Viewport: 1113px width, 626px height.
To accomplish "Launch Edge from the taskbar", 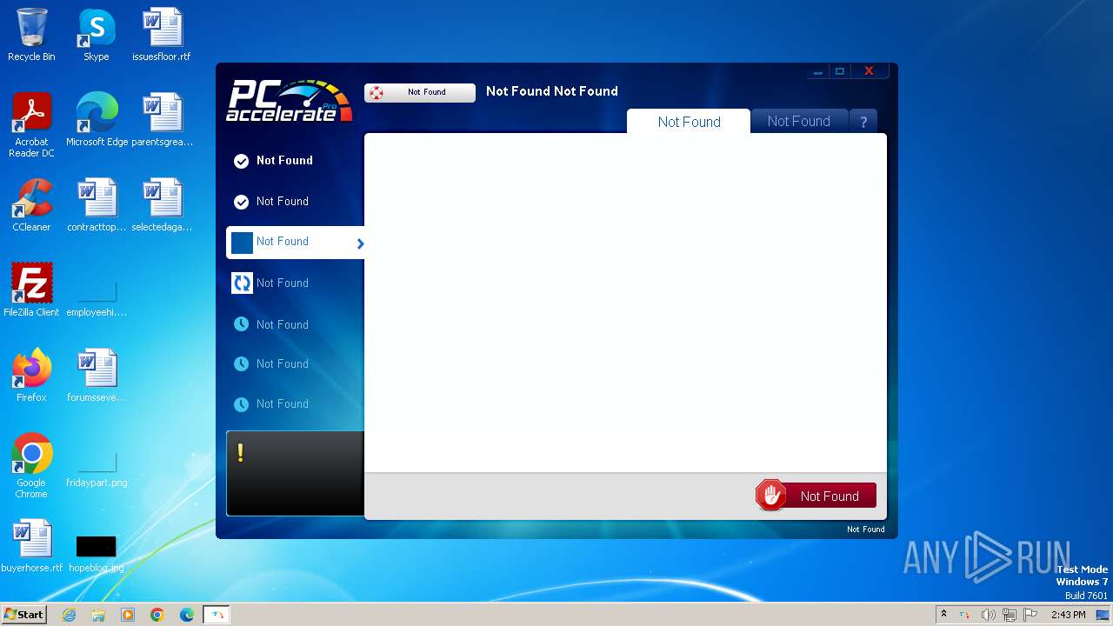I will click(x=187, y=615).
